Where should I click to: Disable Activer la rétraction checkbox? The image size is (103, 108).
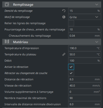point(71,67)
